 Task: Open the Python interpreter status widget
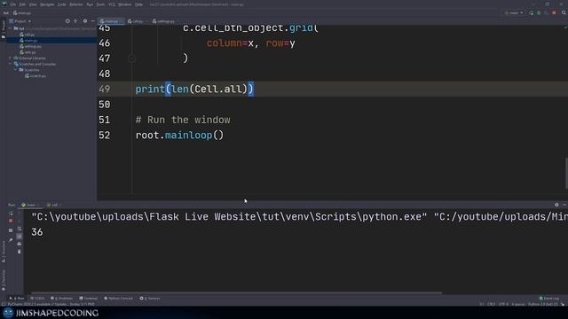point(543,305)
